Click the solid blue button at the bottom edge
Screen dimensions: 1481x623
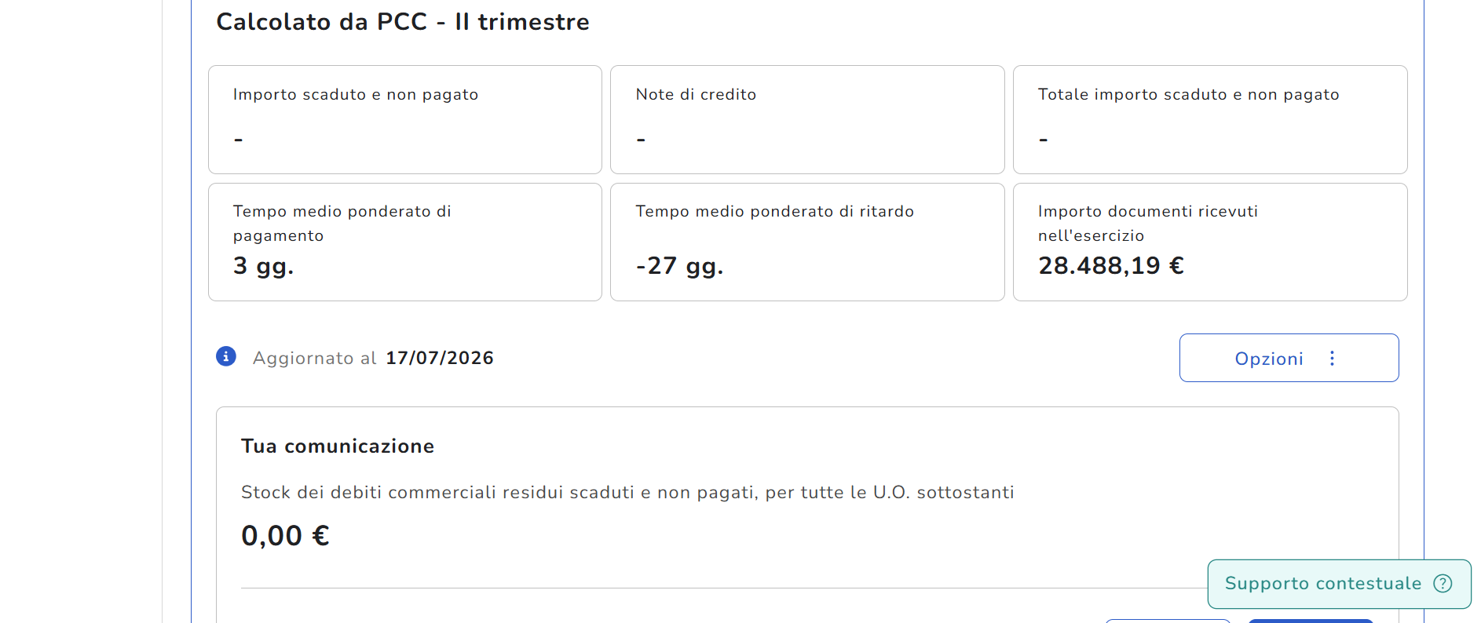click(1311, 621)
